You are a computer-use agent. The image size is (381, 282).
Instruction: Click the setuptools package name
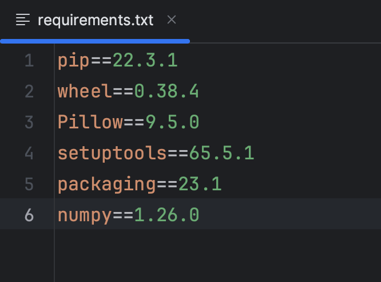pos(112,153)
